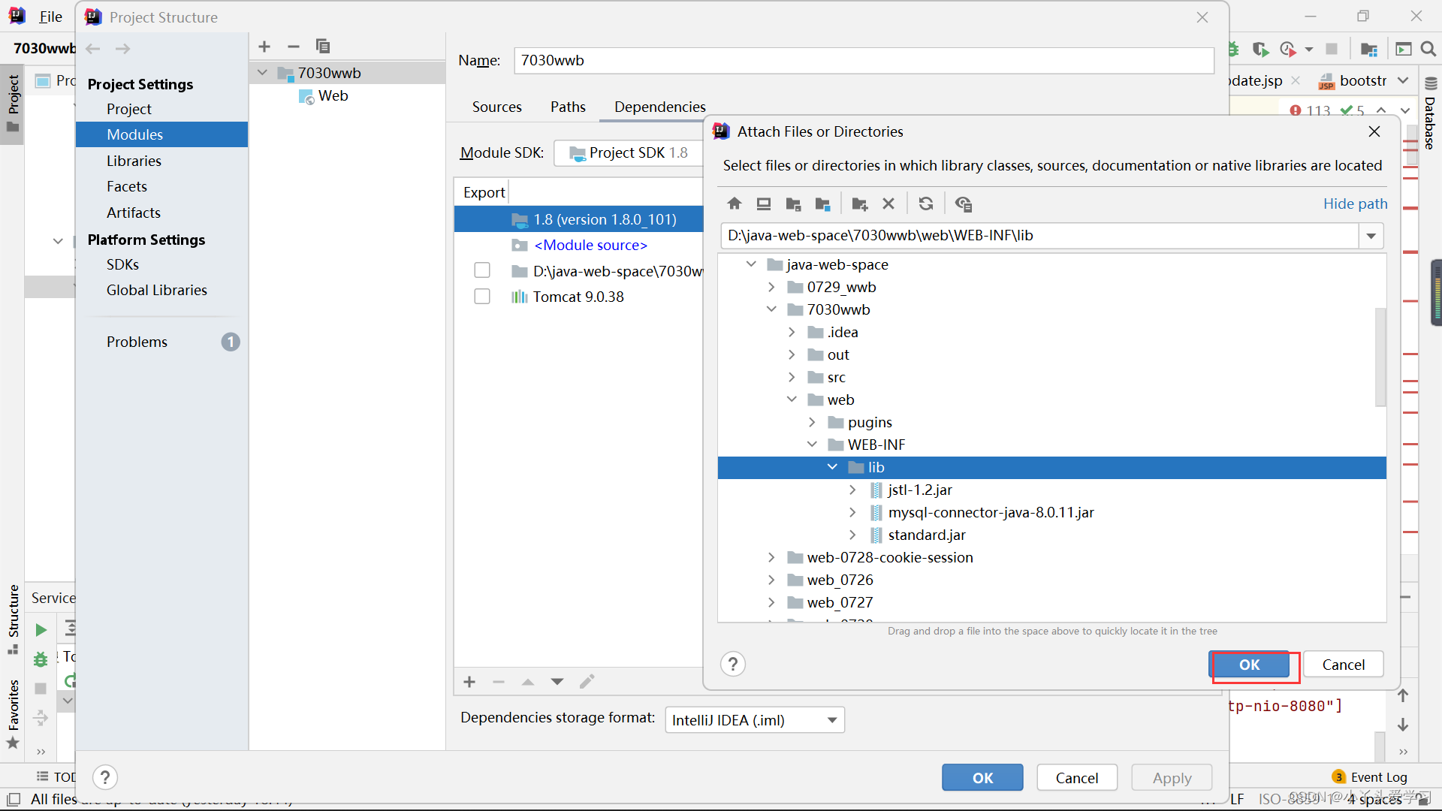Screen dimensions: 1442x811
Task: Select the Dependencies tab
Action: [660, 107]
